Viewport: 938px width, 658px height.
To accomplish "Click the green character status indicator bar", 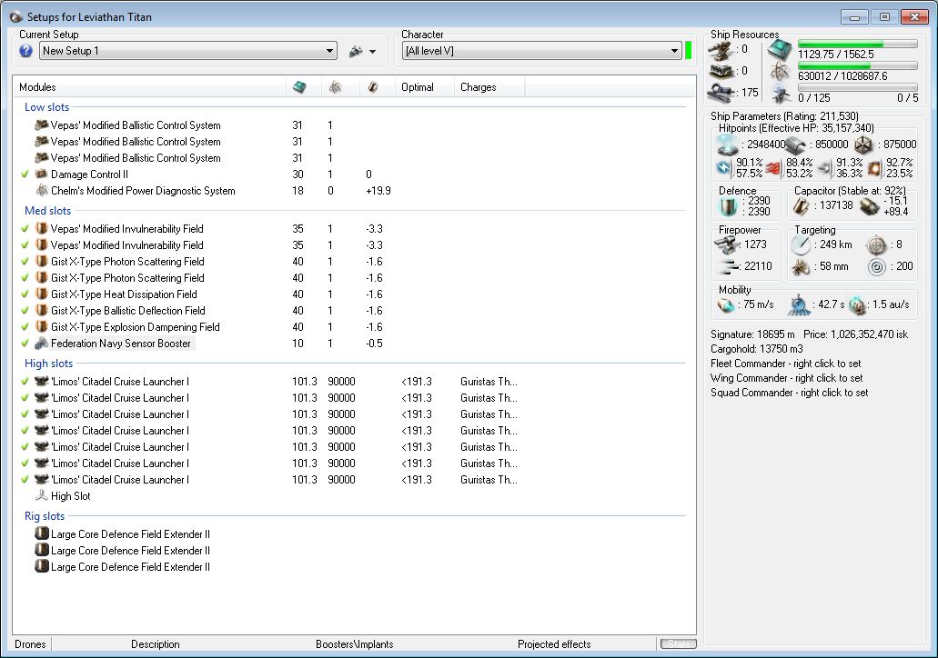I will [x=688, y=50].
